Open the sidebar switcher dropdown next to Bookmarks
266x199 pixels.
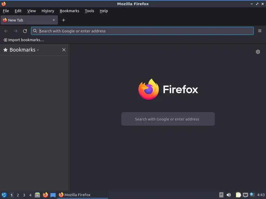[x=38, y=50]
